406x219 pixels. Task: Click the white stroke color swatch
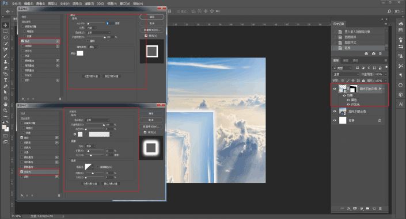point(80,53)
